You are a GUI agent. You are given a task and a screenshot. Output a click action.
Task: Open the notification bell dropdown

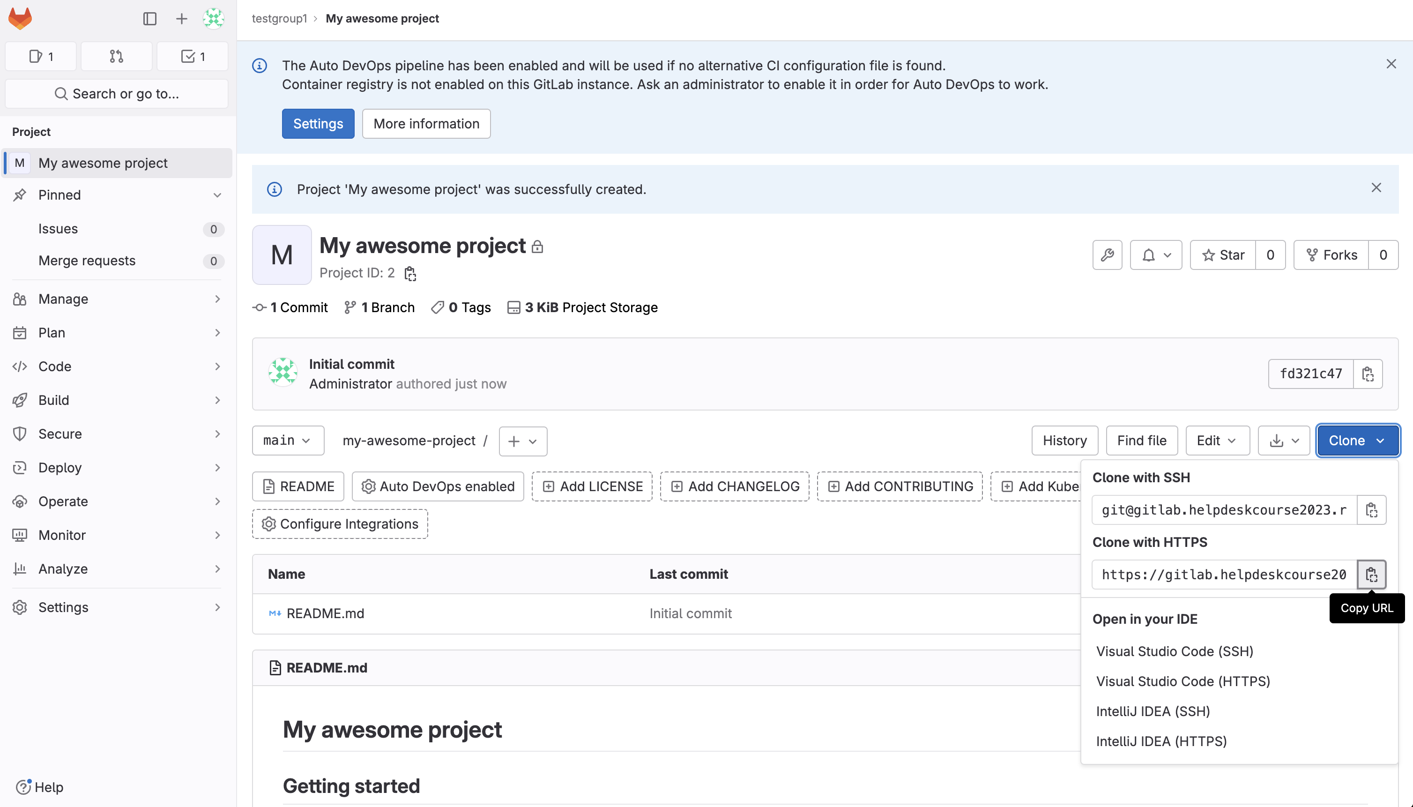click(1156, 255)
